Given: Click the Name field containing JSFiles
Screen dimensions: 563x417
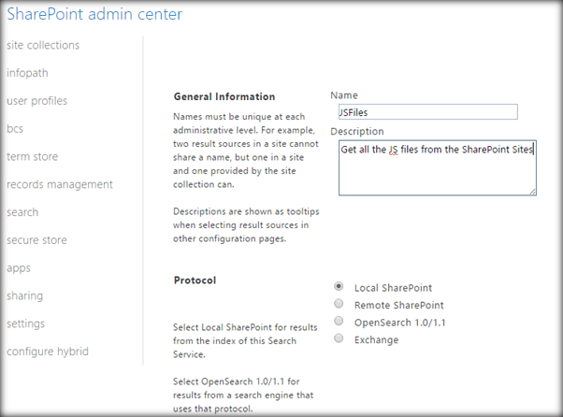Looking at the screenshot, I should [426, 111].
